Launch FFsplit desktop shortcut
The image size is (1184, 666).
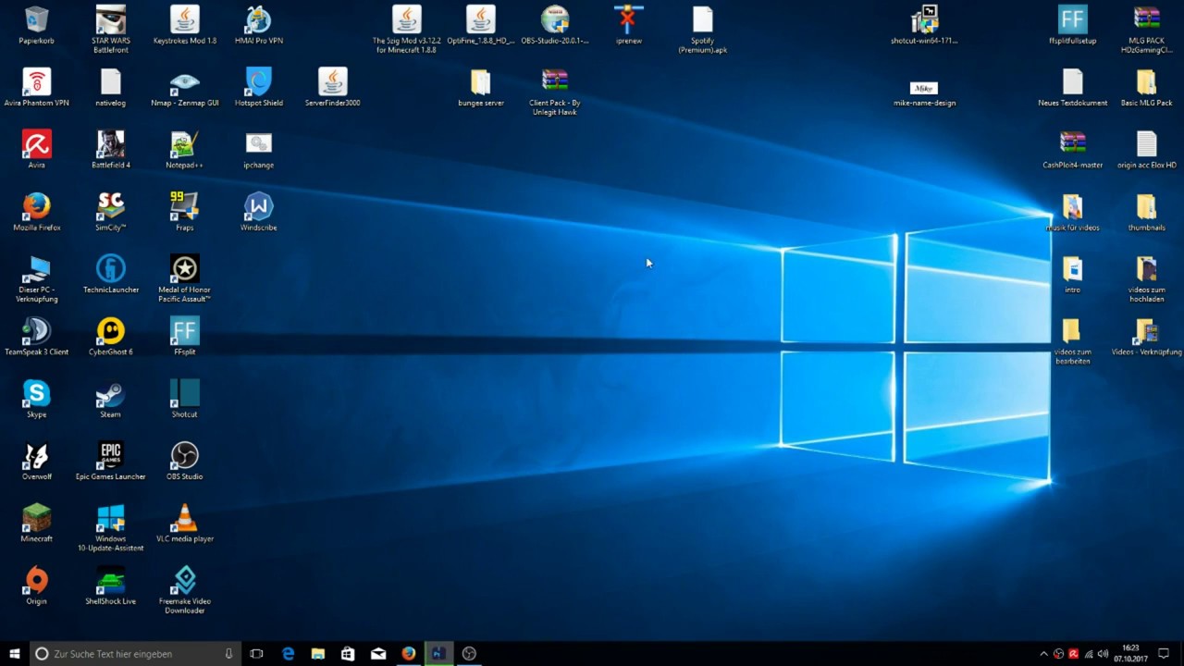click(x=185, y=331)
